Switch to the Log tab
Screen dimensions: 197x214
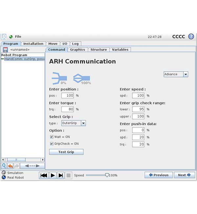tap(75, 44)
